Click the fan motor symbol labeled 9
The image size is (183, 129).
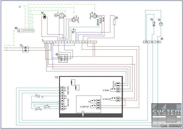(95, 16)
